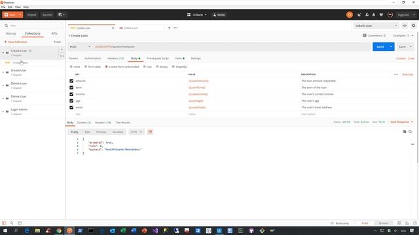The image size is (419, 235).
Task: Select the GraphQL body type radio
Action: (x=173, y=67)
